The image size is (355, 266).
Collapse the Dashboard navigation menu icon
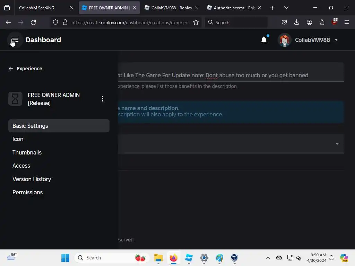click(x=15, y=40)
